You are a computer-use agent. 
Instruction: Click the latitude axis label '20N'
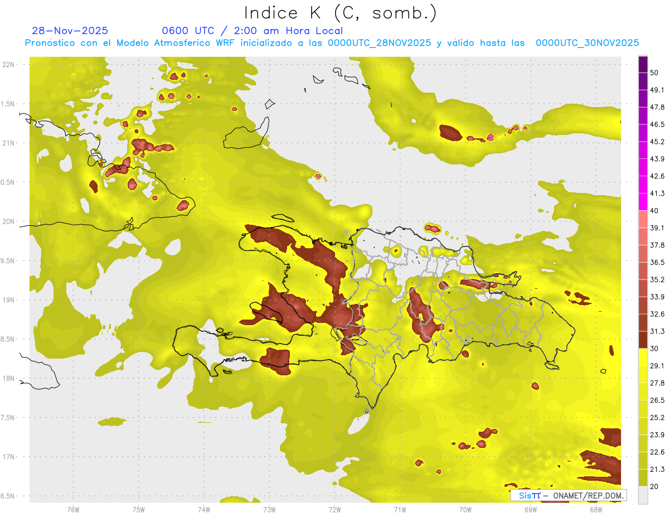[8, 221]
